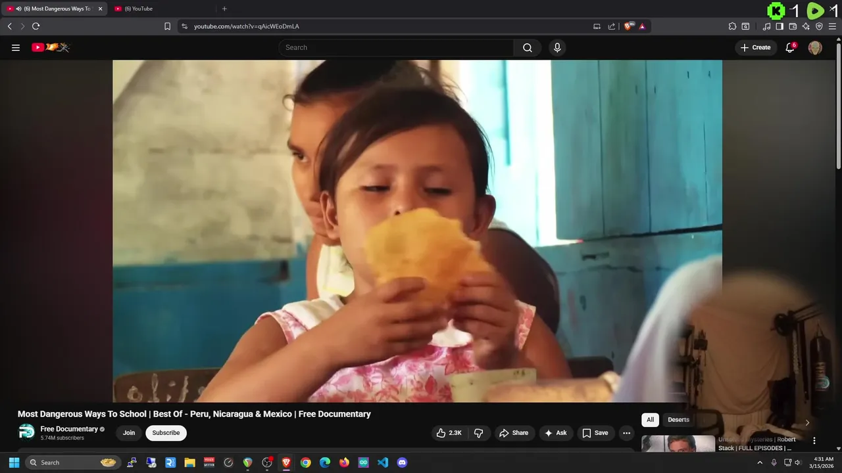
Task: Open Visual Studio Code from taskbar
Action: pyautogui.click(x=383, y=462)
